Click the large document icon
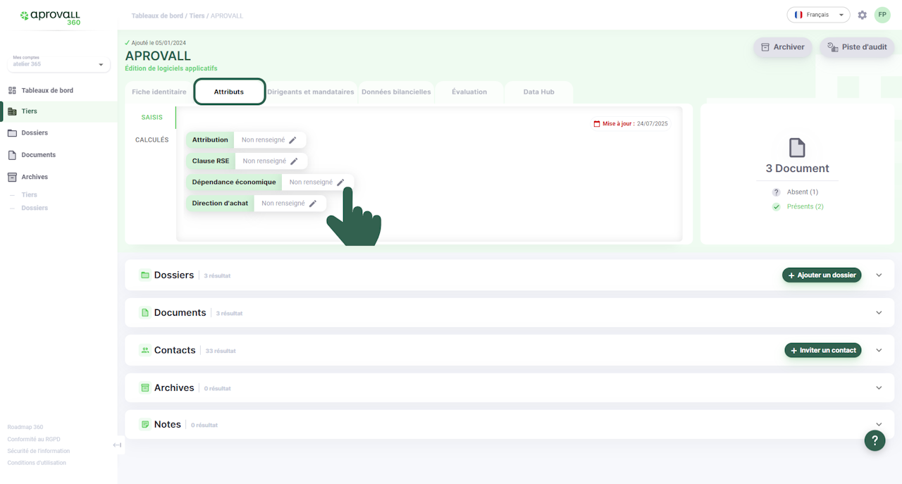902x484 pixels. tap(797, 147)
